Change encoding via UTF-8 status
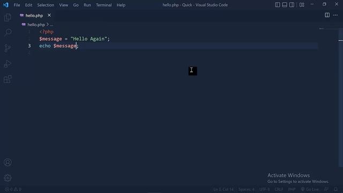This screenshot has width=343, height=193. (x=264, y=189)
